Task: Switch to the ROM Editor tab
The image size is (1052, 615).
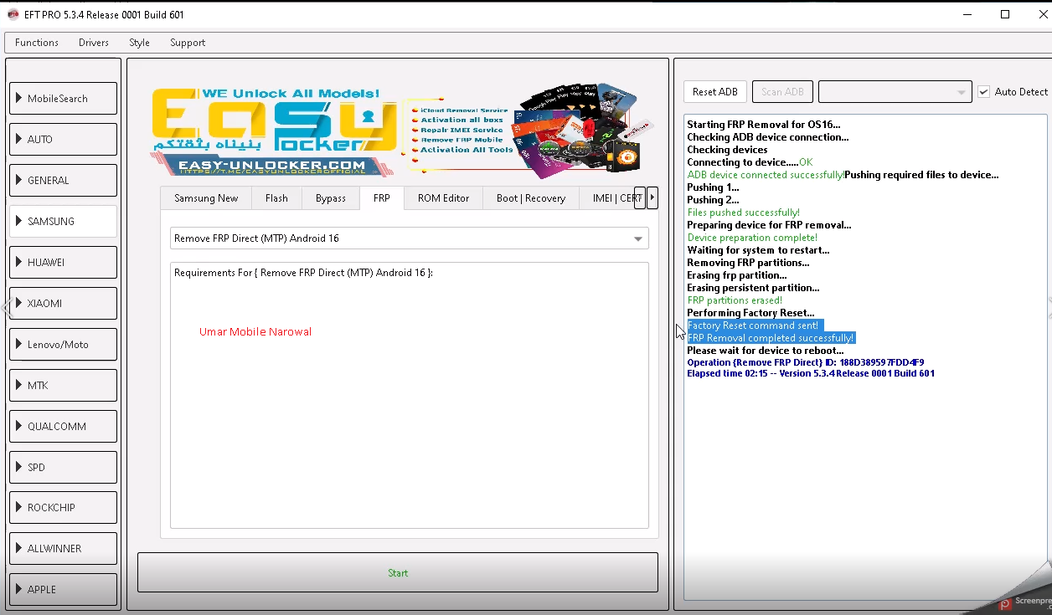Action: [443, 198]
